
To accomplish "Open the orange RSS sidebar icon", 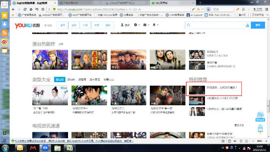I will (x=5, y=33).
